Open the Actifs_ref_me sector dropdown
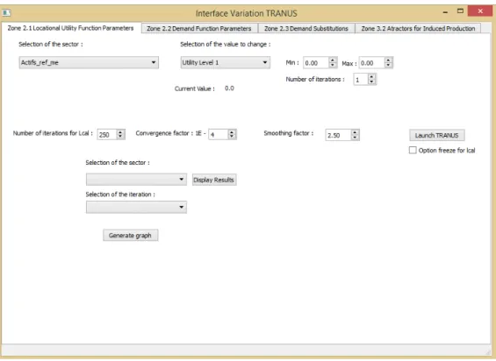 89,62
